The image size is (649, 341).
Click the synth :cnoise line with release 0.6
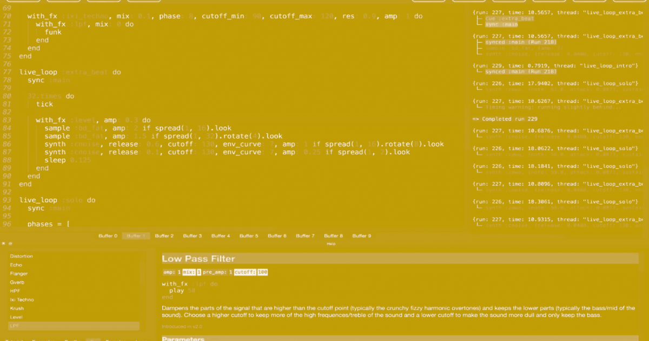tap(244, 144)
